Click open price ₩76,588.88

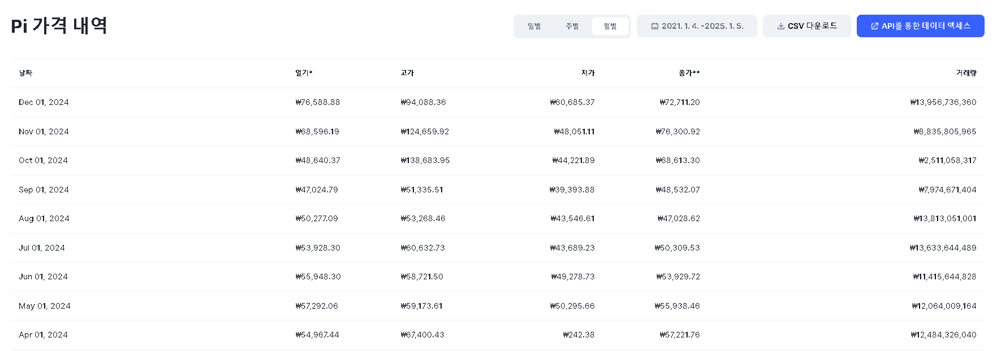318,102
